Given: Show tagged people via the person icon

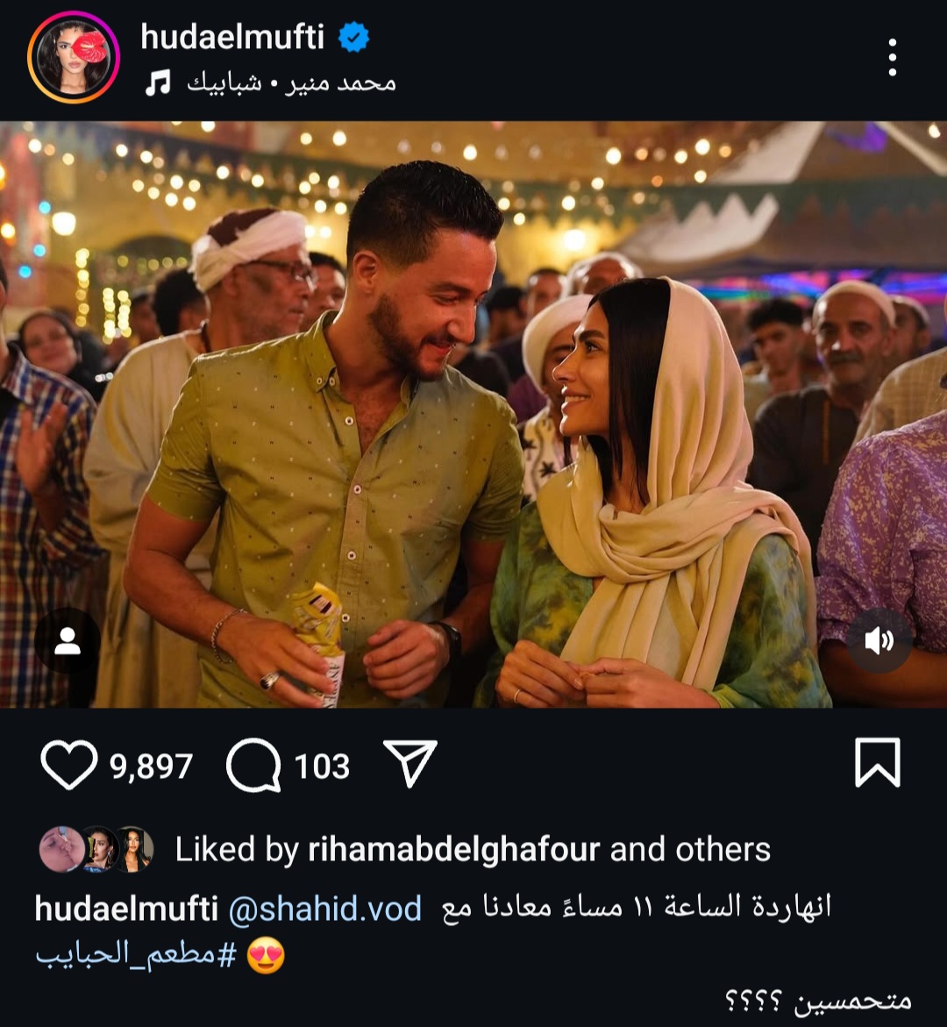Looking at the screenshot, I should (x=67, y=640).
